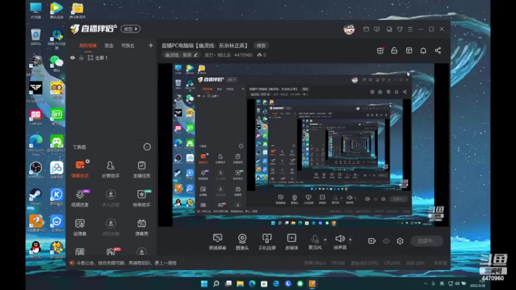Add 手机投屏 phone casting source
The image size is (516, 290).
click(x=267, y=241)
